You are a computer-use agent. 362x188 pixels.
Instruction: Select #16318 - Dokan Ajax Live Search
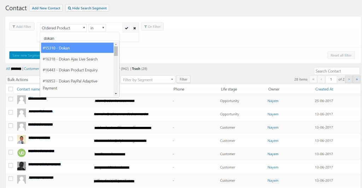point(77,59)
